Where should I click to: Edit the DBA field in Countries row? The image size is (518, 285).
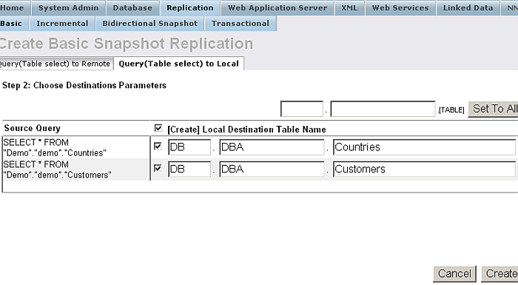point(272,147)
